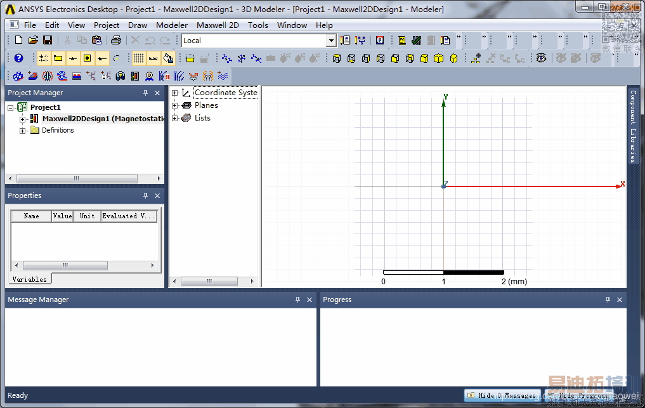Open the File menu
The image size is (645, 408).
click(x=30, y=25)
